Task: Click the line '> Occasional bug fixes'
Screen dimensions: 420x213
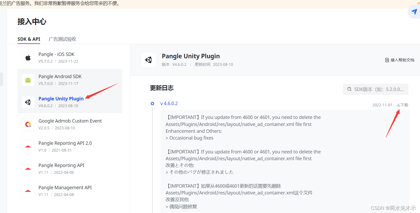Action: pos(190,138)
